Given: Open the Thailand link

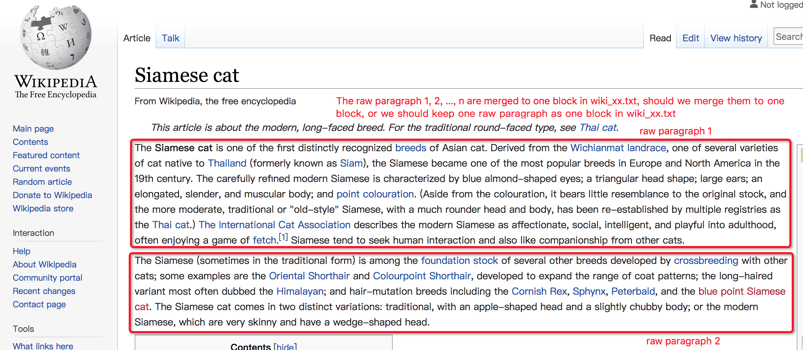Looking at the screenshot, I should click(x=227, y=163).
